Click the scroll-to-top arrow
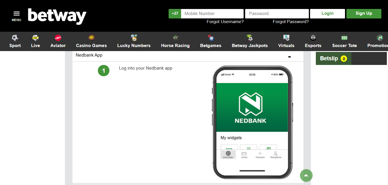 (x=306, y=175)
